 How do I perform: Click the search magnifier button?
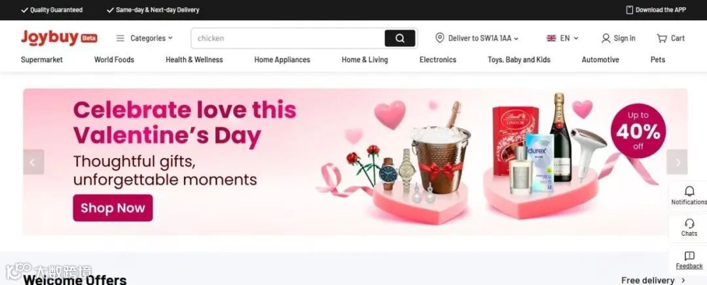click(x=399, y=39)
